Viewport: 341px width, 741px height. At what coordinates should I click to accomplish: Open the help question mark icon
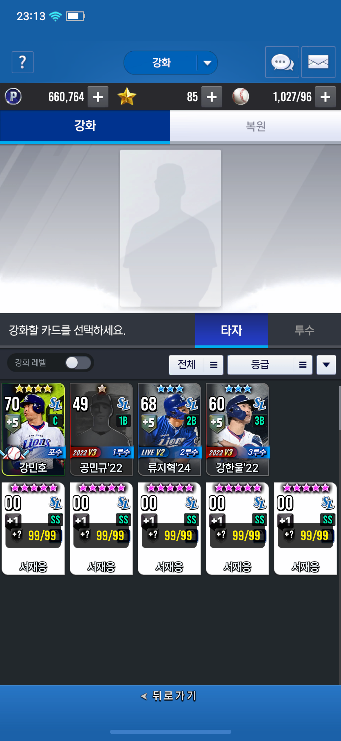(23, 62)
